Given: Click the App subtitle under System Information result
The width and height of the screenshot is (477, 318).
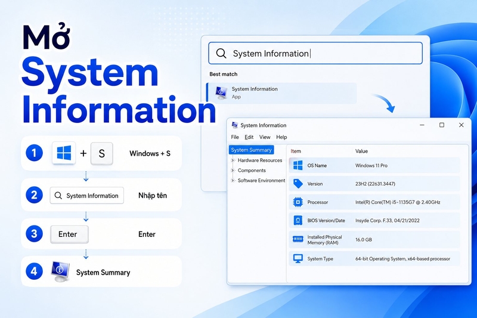Looking at the screenshot, I should pos(236,97).
